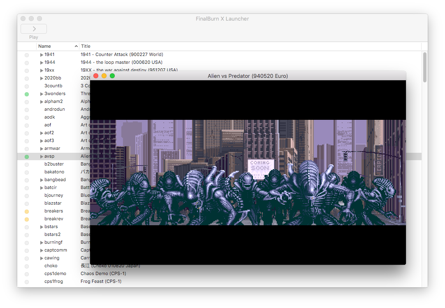Viewport: 445px width, 308px height.
Task: Click the yellow status dot beside breakers
Action: (27, 211)
